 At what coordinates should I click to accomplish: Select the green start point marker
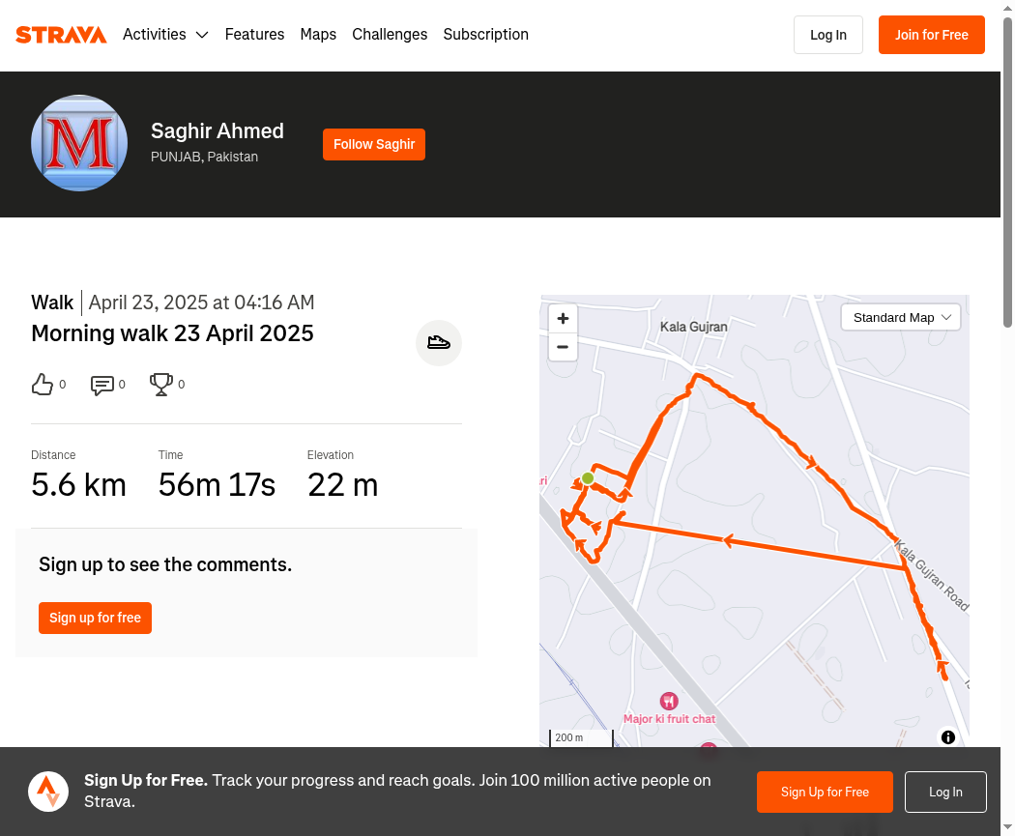[x=588, y=478]
